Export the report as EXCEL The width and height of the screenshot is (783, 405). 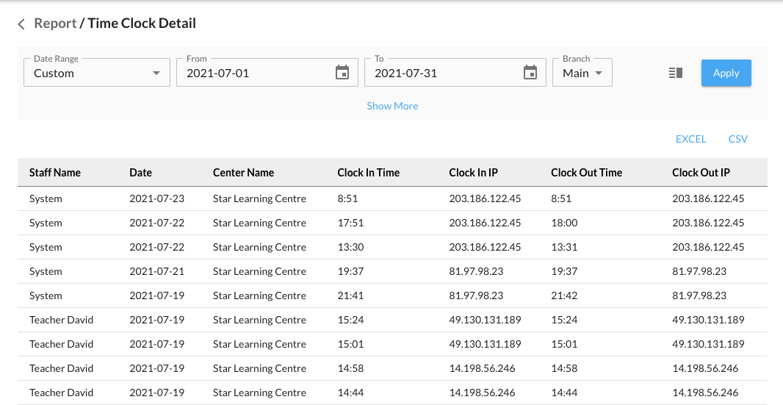tap(690, 139)
